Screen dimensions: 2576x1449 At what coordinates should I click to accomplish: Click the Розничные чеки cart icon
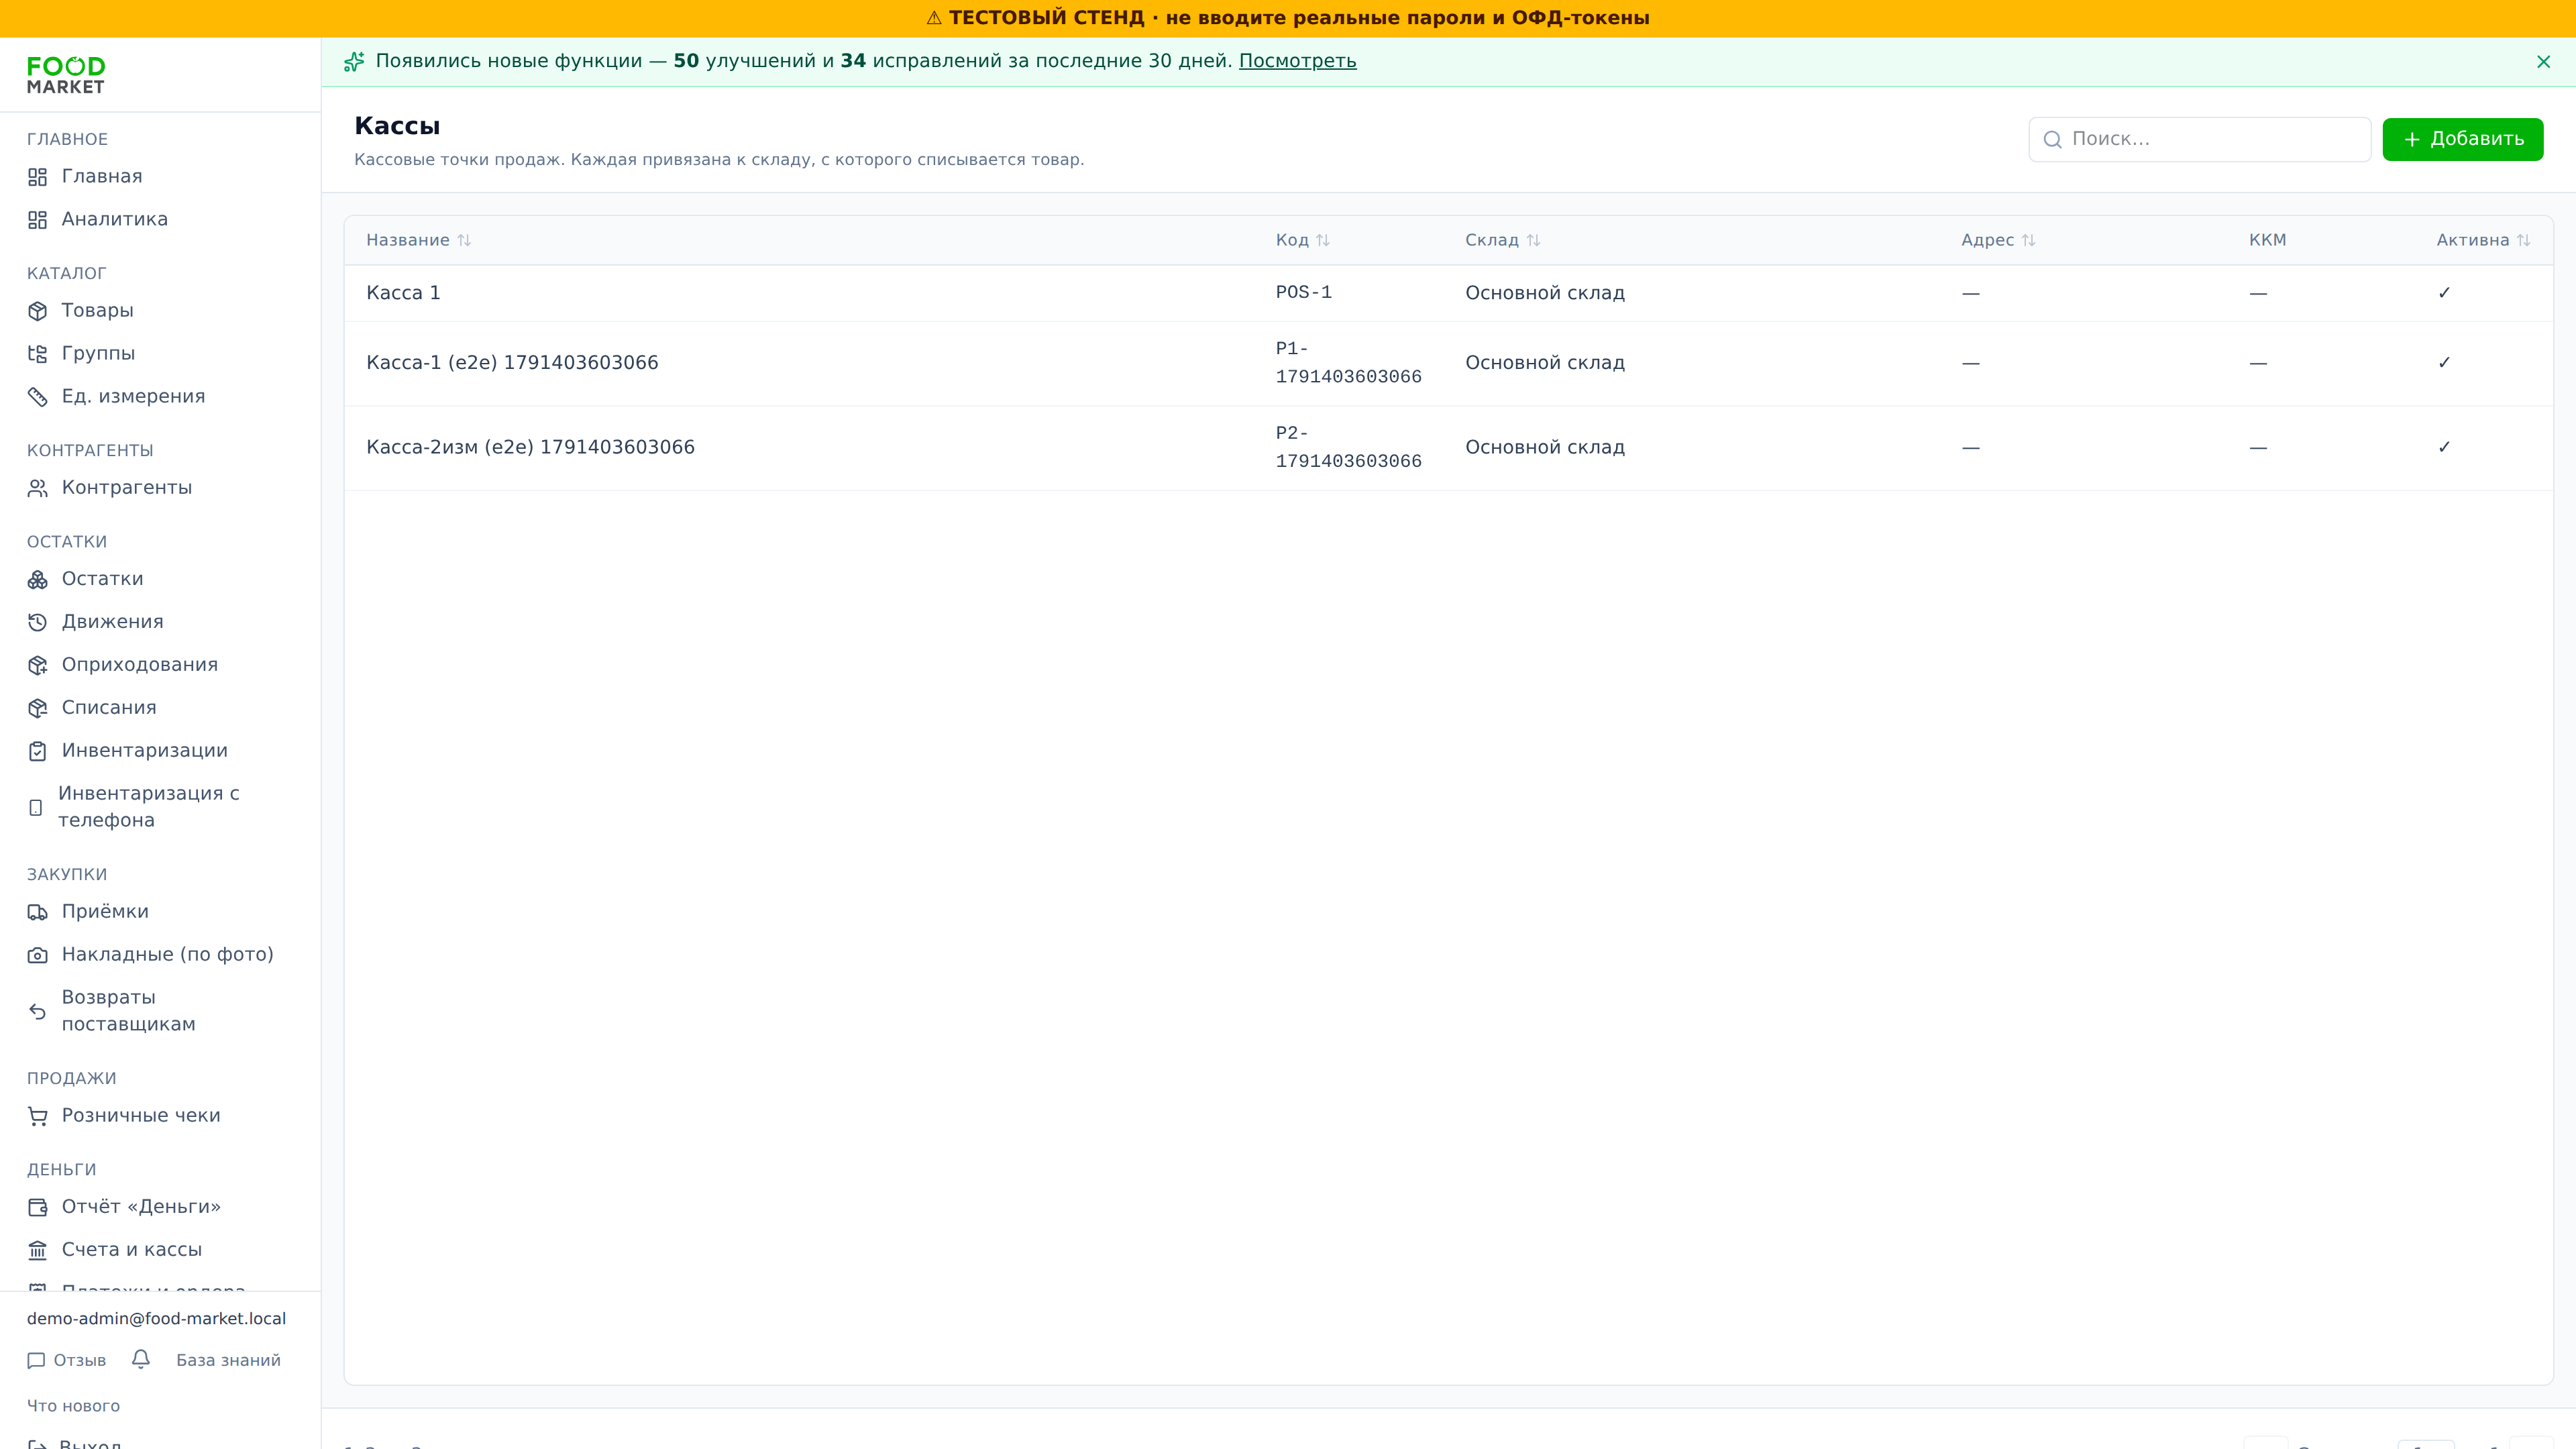coord(37,1116)
